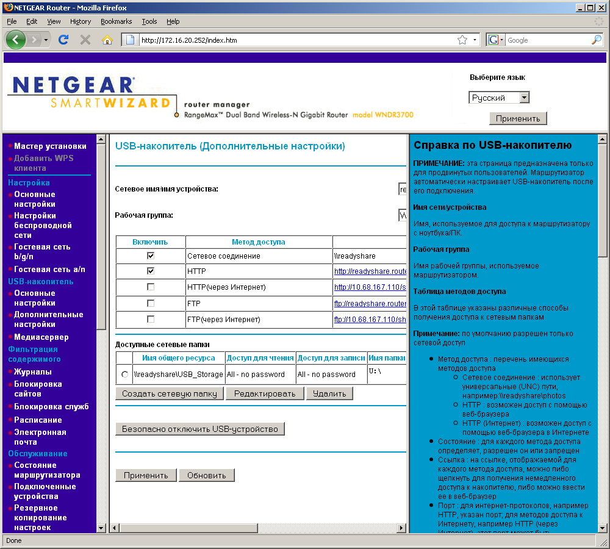Open Настройки беспроводной сети sidebar link

pos(43,225)
